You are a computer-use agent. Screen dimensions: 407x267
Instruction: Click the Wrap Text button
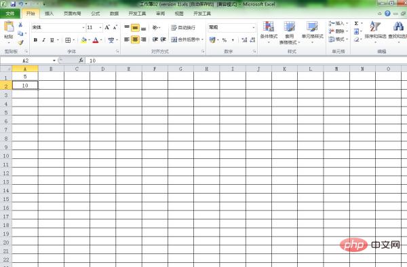point(183,28)
